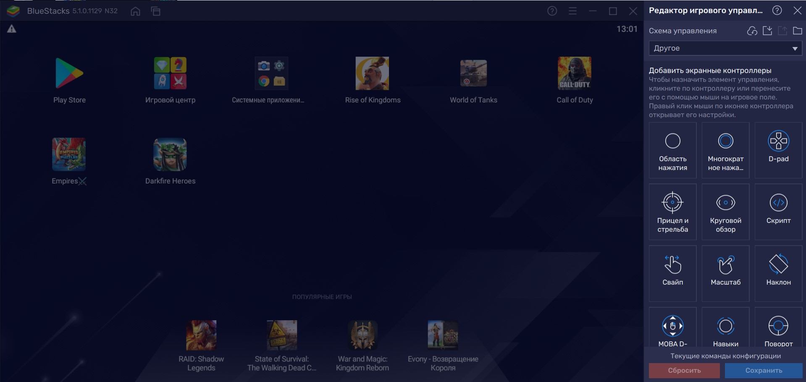Open the Другое control scheme dropdown
806x382 pixels.
point(725,48)
